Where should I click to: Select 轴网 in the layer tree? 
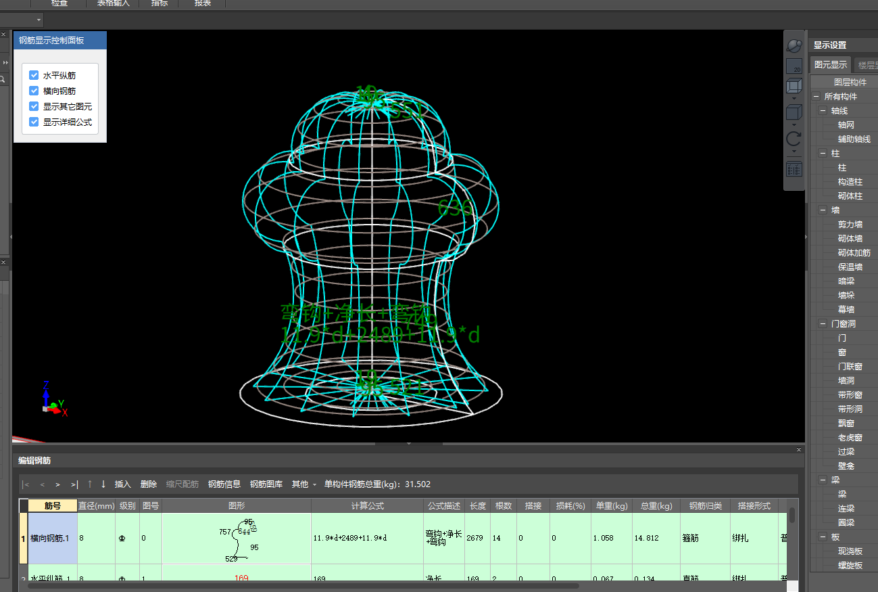tap(846, 125)
